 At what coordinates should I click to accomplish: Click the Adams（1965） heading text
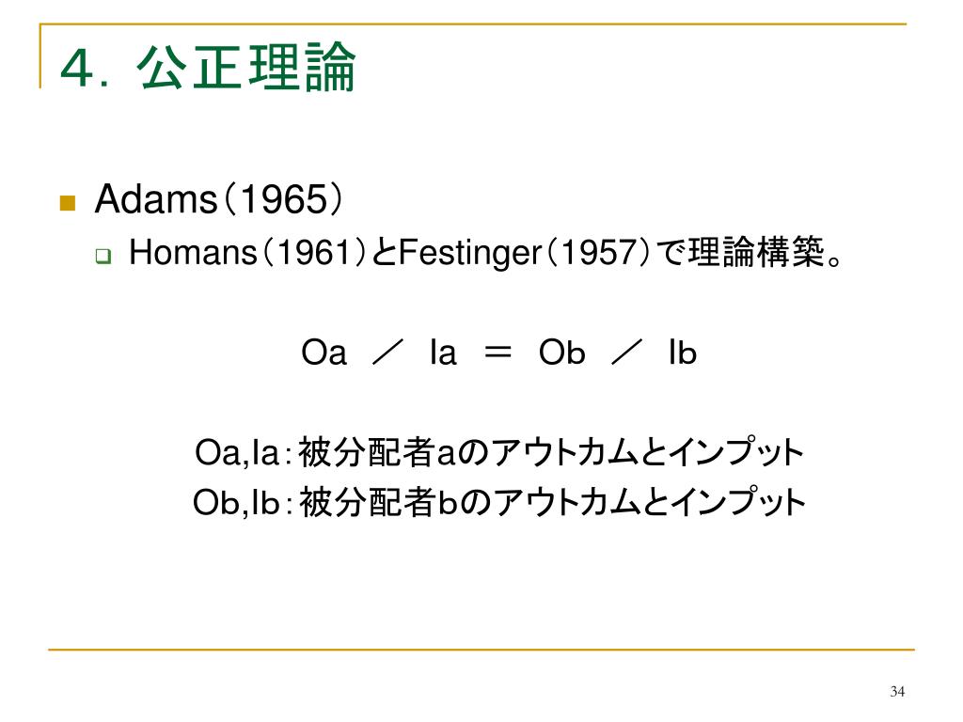pos(218,199)
